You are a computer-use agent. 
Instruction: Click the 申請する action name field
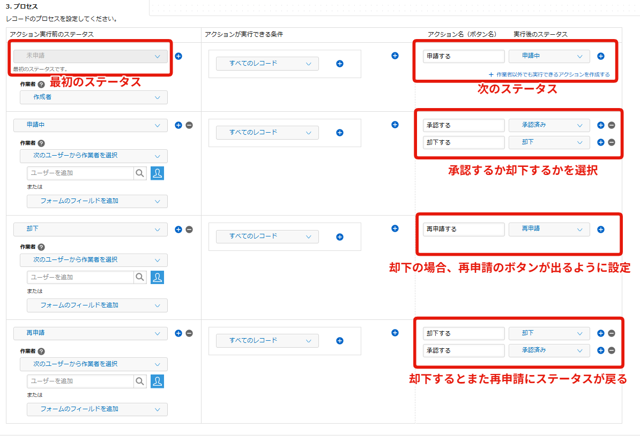[464, 56]
